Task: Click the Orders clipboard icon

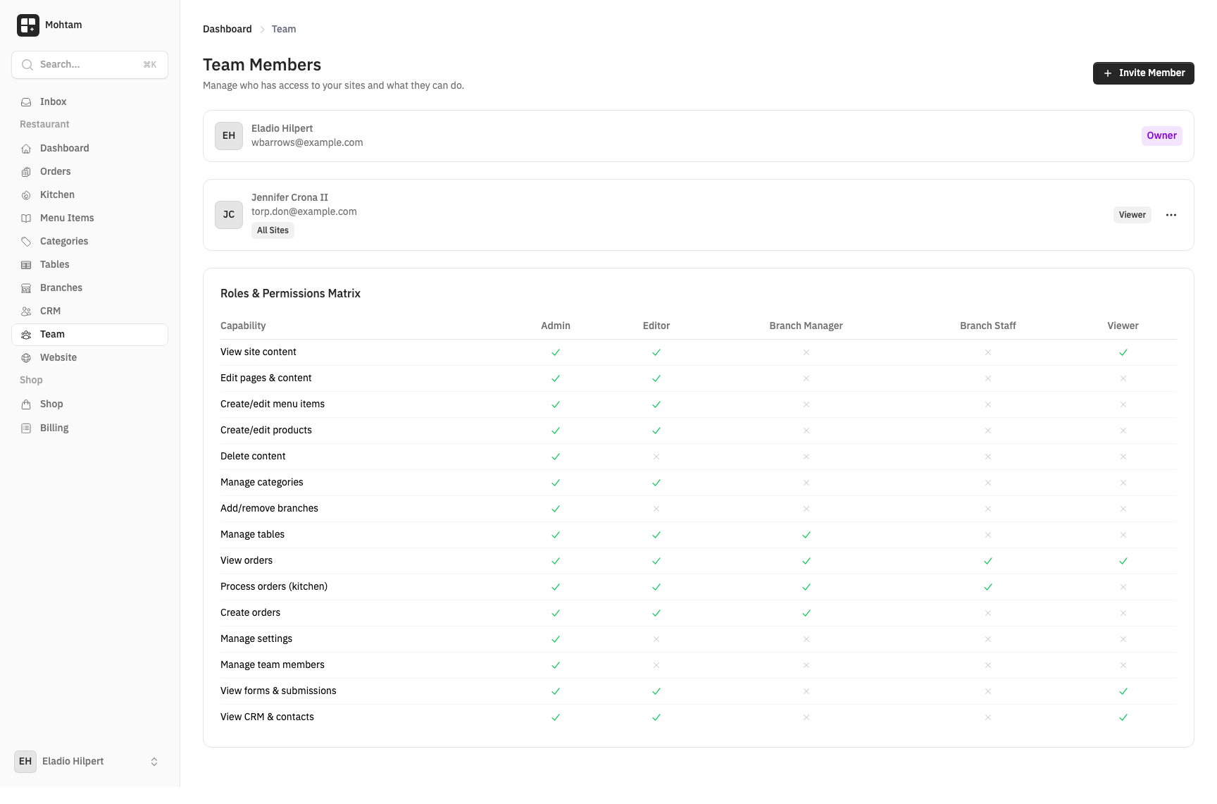Action: coord(26,172)
